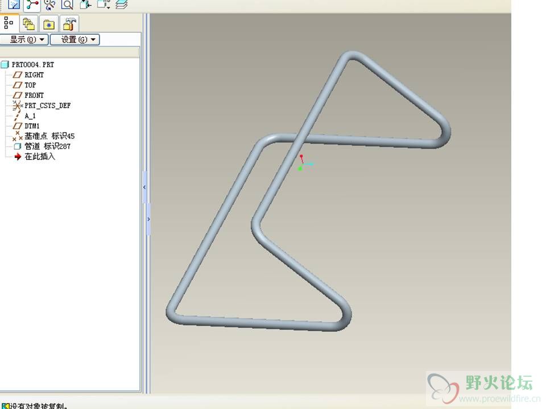Click the redraw screen icon in top toolbar
The width and height of the screenshot is (546, 409).
14,4
